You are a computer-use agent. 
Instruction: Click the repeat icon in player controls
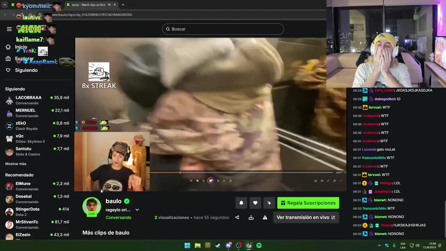[231, 181]
